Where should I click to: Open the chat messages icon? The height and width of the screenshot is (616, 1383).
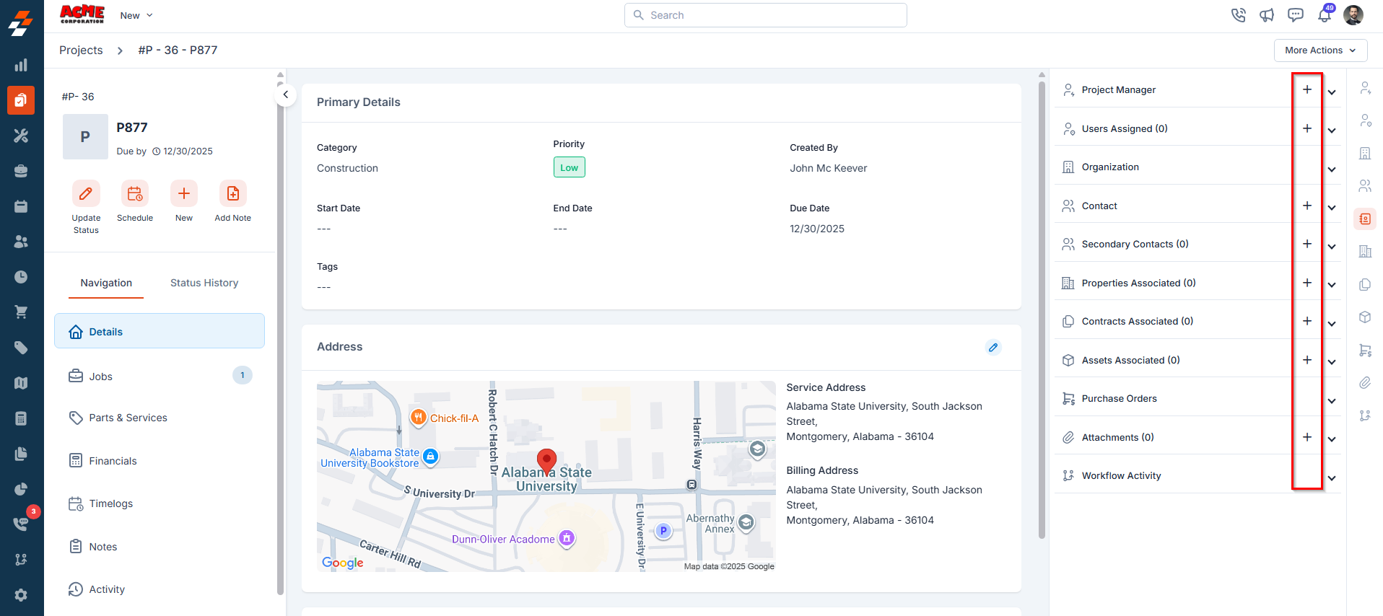1296,15
